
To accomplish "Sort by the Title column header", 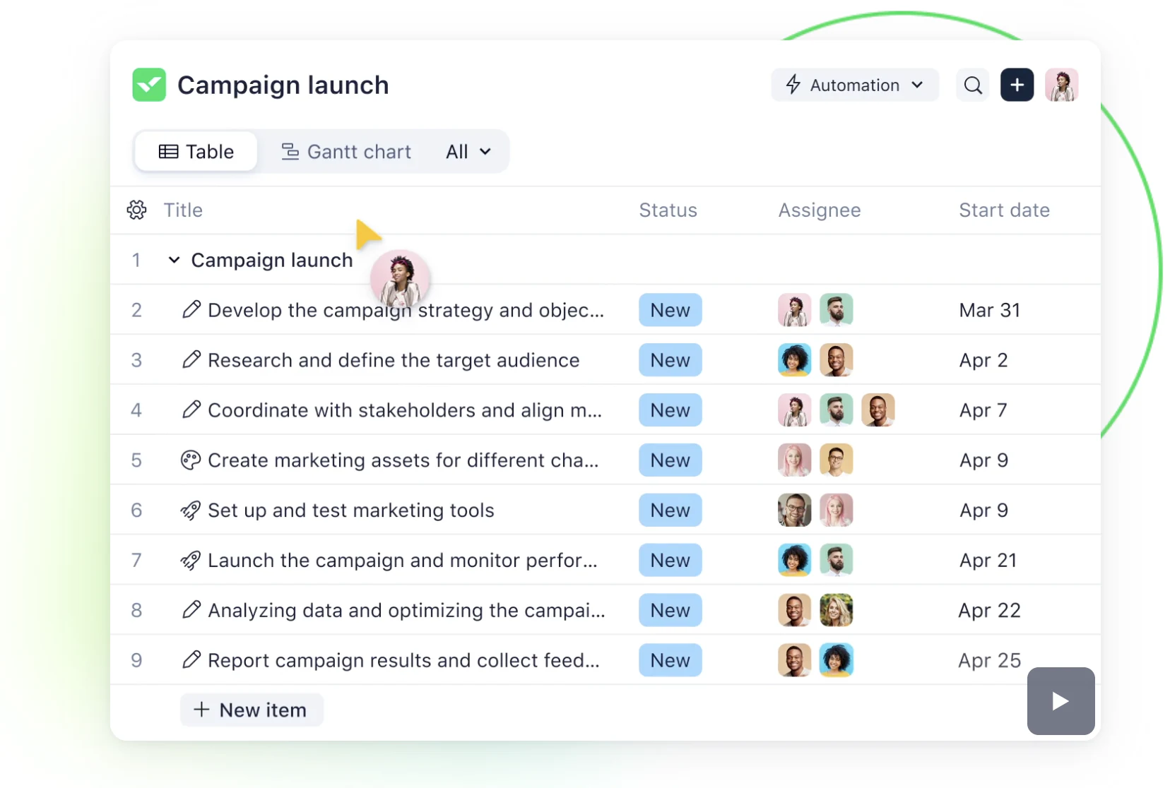I will 183,210.
